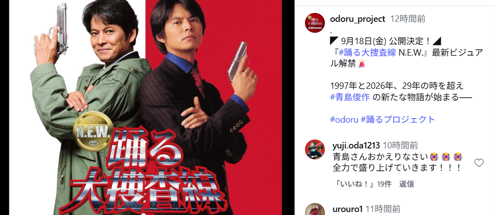Open the odoru_project username link

click(358, 19)
